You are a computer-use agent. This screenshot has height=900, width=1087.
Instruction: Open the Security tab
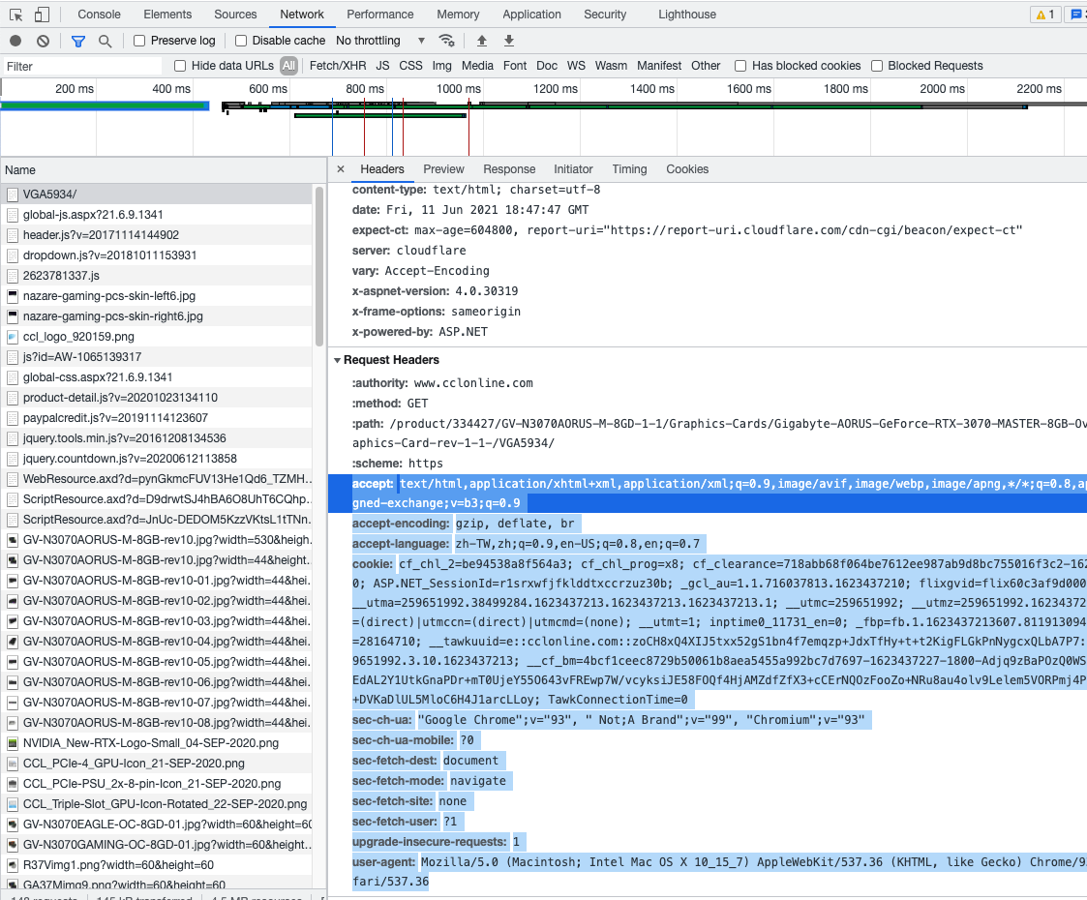605,15
